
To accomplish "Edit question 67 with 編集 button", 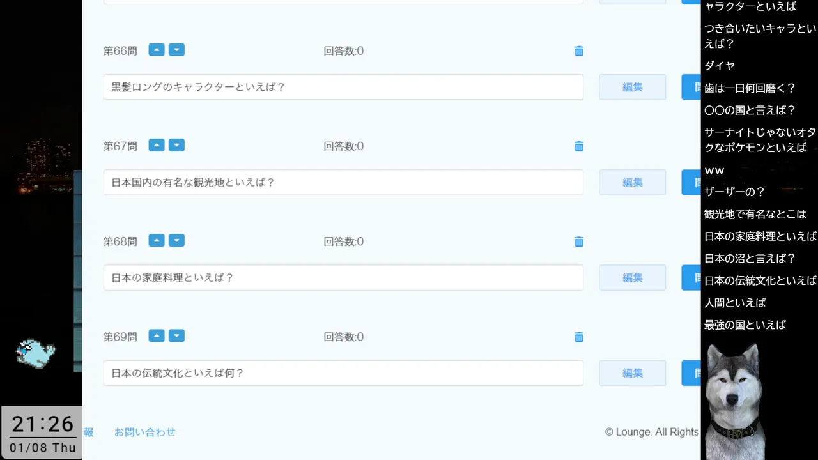I will tap(632, 182).
